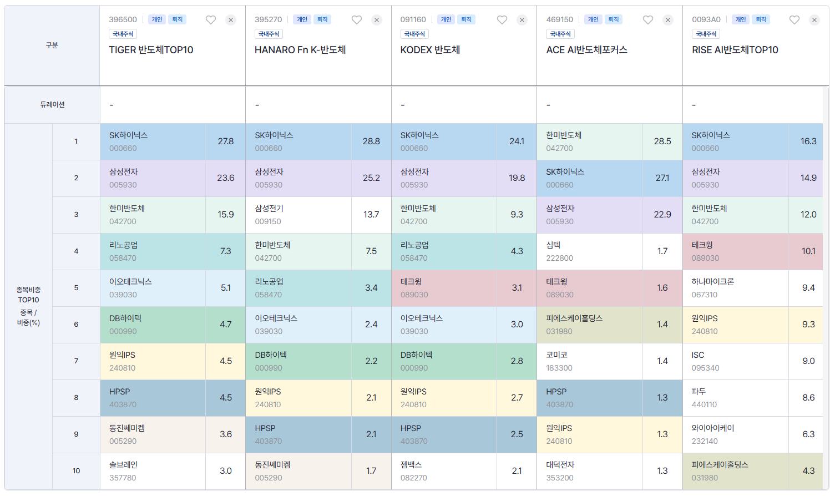The image size is (835, 496).
Task: Close the RISE AI반도체TOP10 column
Action: (x=814, y=20)
